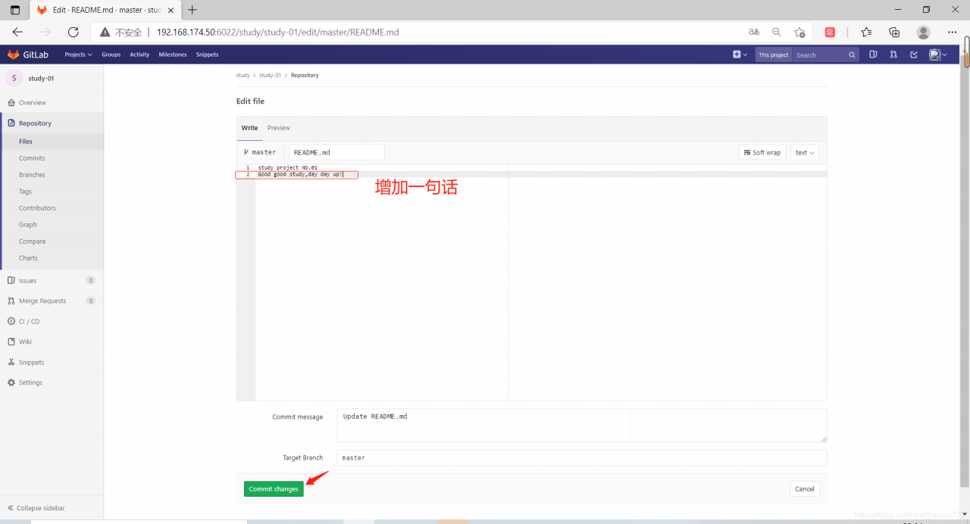Click the README.md file name field

point(336,152)
